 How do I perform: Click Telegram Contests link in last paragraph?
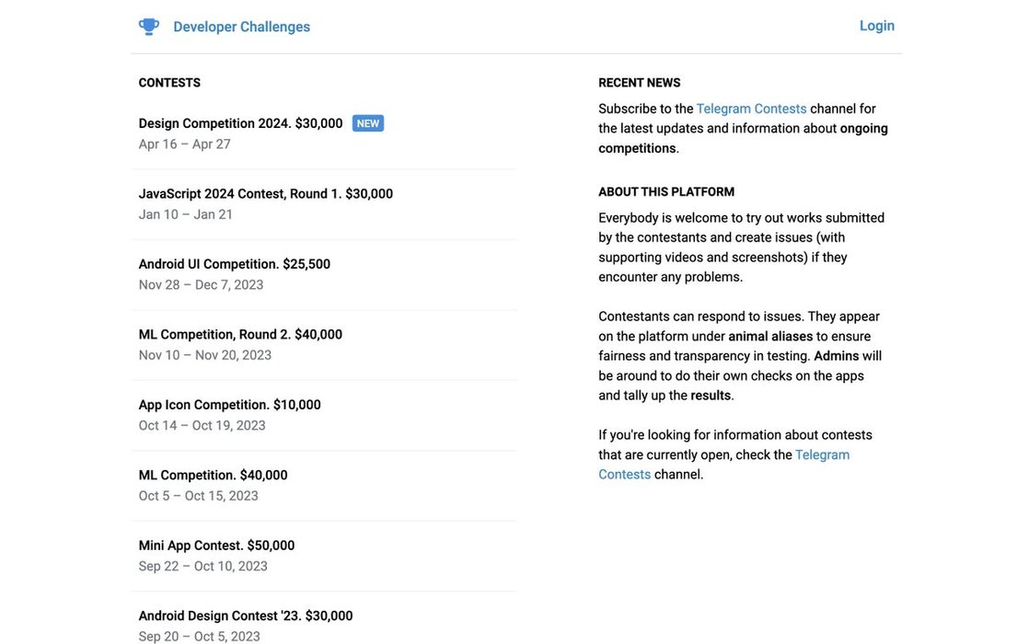click(x=822, y=454)
